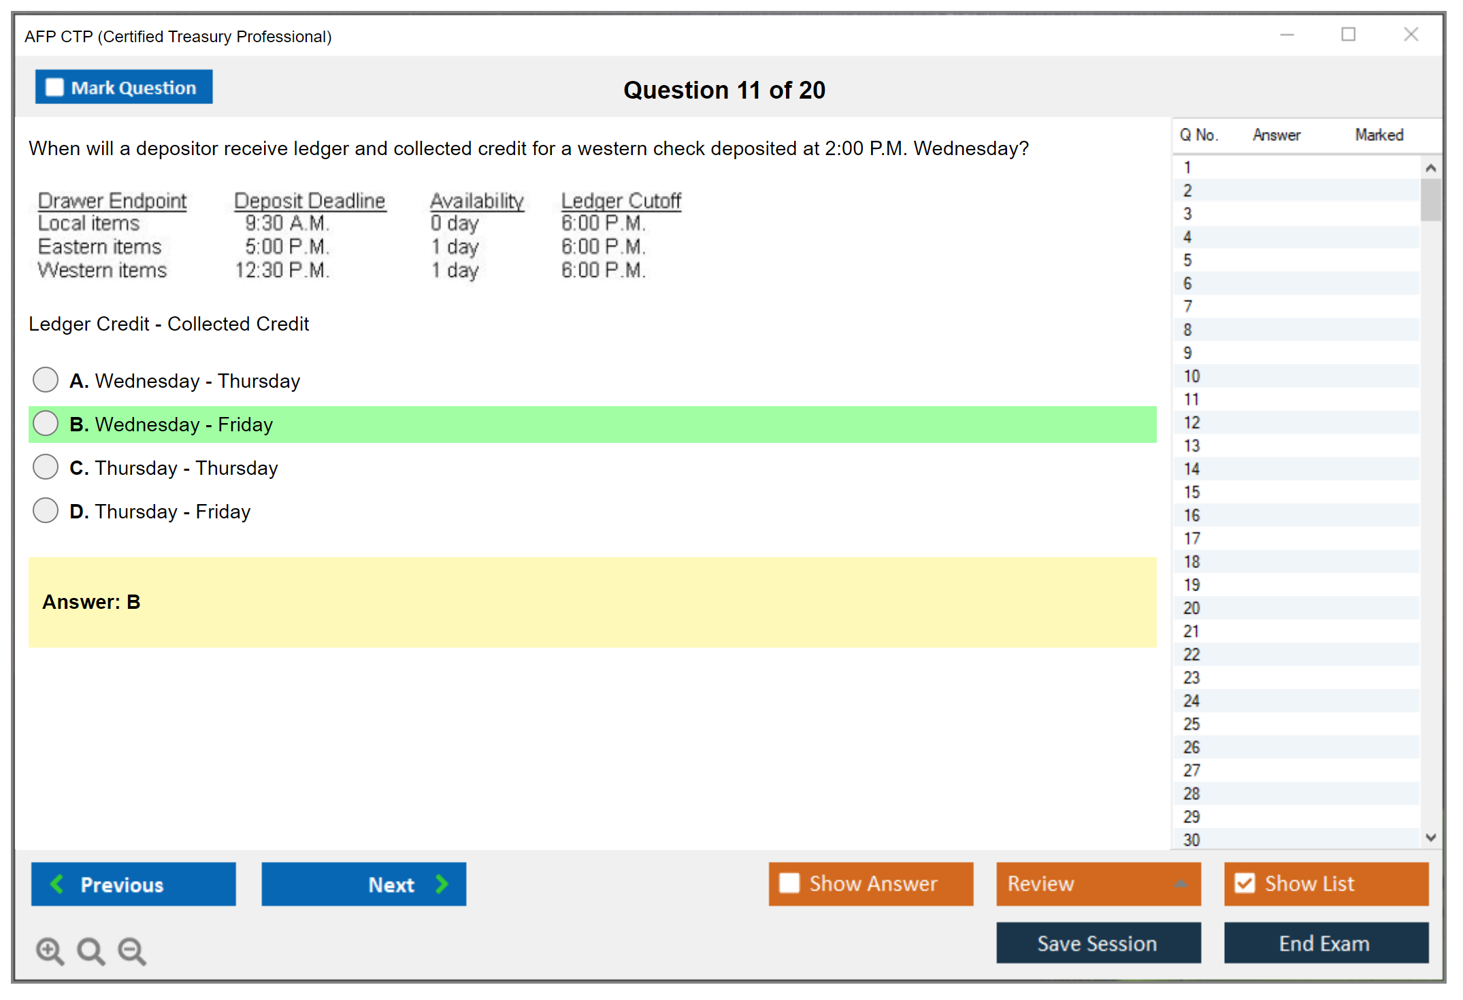This screenshot has width=1463, height=1000.
Task: Open question 20 from the list
Action: 1191,607
